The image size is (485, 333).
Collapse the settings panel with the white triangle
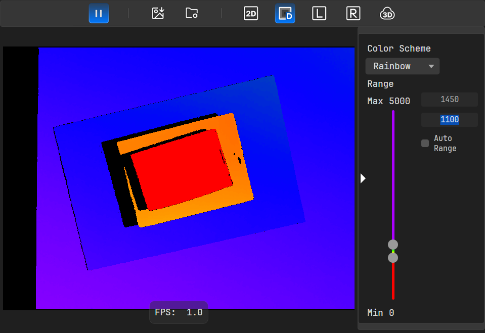[363, 178]
